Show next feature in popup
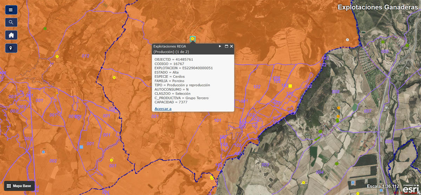421x195 pixels. pos(220,46)
